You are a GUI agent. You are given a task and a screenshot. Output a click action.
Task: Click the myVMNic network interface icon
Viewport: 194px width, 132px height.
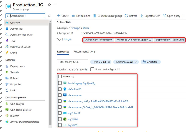click(65, 119)
